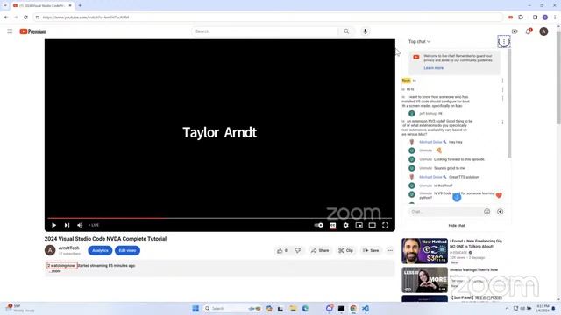The width and height of the screenshot is (561, 315).
Task: Open Visual Studio Code from taskbar
Action: (365, 309)
